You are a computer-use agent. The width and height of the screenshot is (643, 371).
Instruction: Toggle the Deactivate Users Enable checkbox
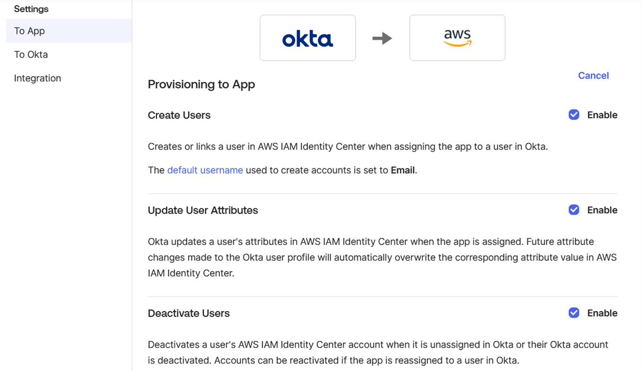pyautogui.click(x=574, y=313)
